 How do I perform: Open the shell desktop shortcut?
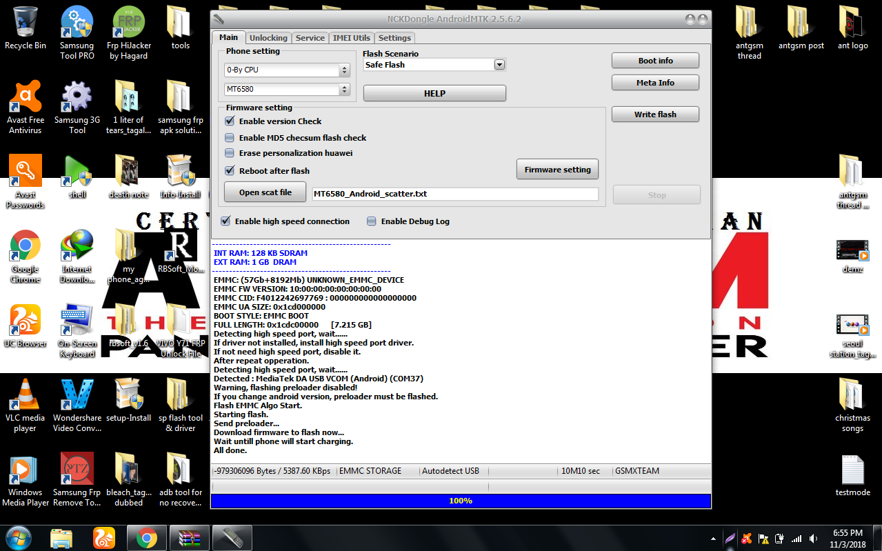[x=77, y=177]
